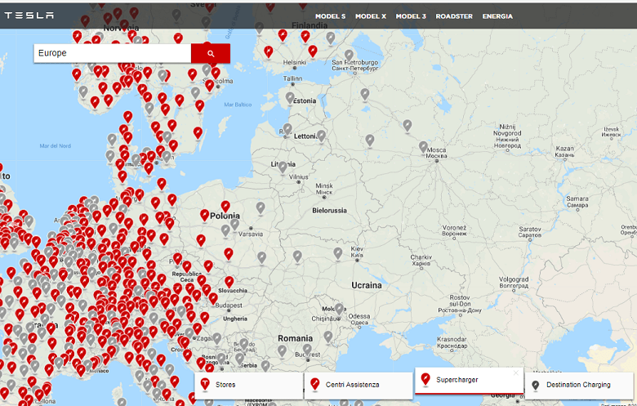Click the Saratov city label

tap(530, 232)
